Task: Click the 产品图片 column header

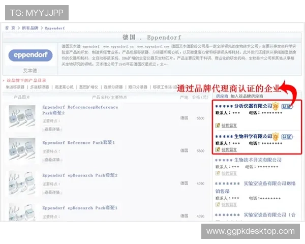Action: 21,97
